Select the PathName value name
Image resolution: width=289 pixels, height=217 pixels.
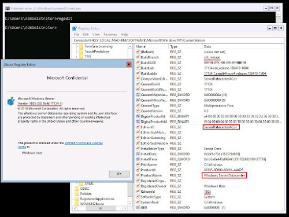click(x=149, y=165)
